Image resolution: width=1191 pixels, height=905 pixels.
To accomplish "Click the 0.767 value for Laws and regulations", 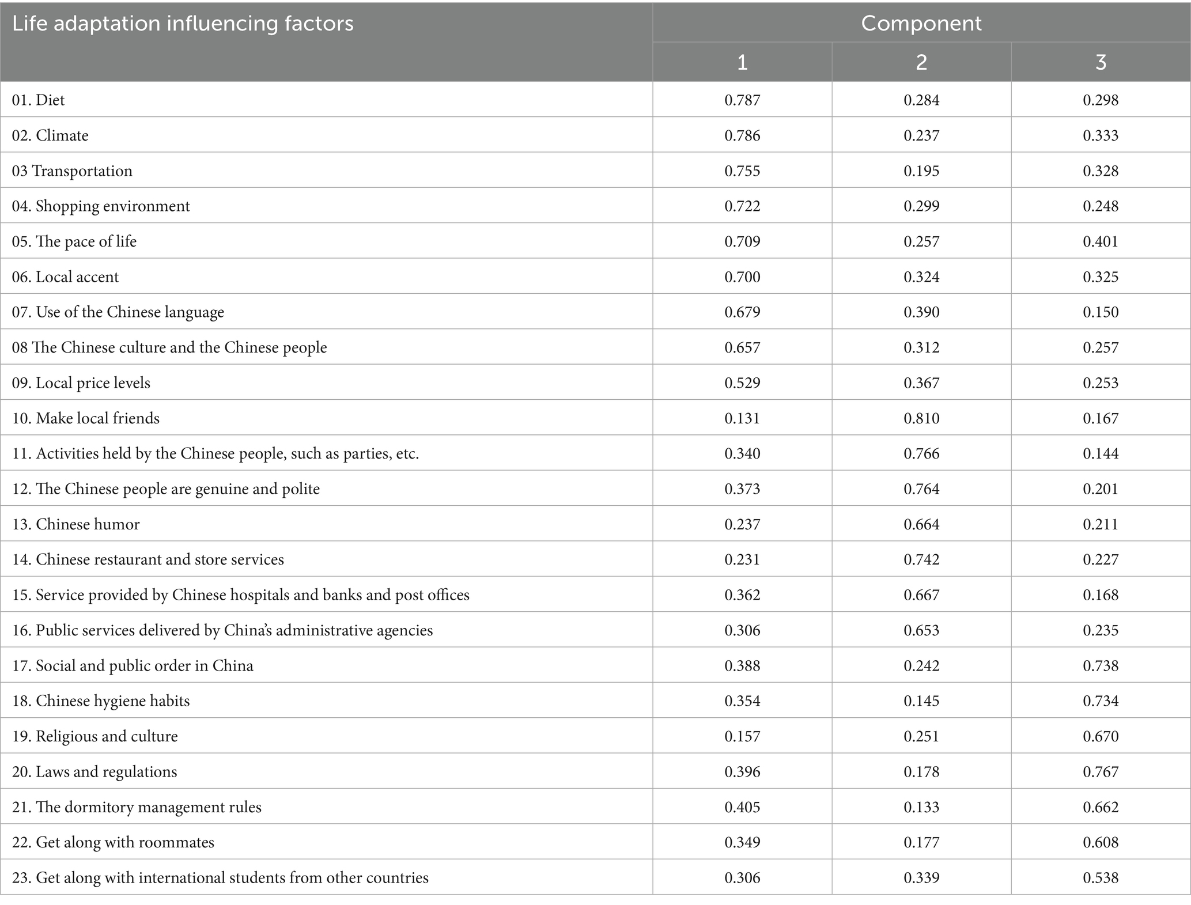I will pyautogui.click(x=1100, y=772).
